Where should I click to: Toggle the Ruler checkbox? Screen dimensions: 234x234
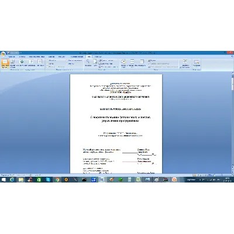pos(47,61)
